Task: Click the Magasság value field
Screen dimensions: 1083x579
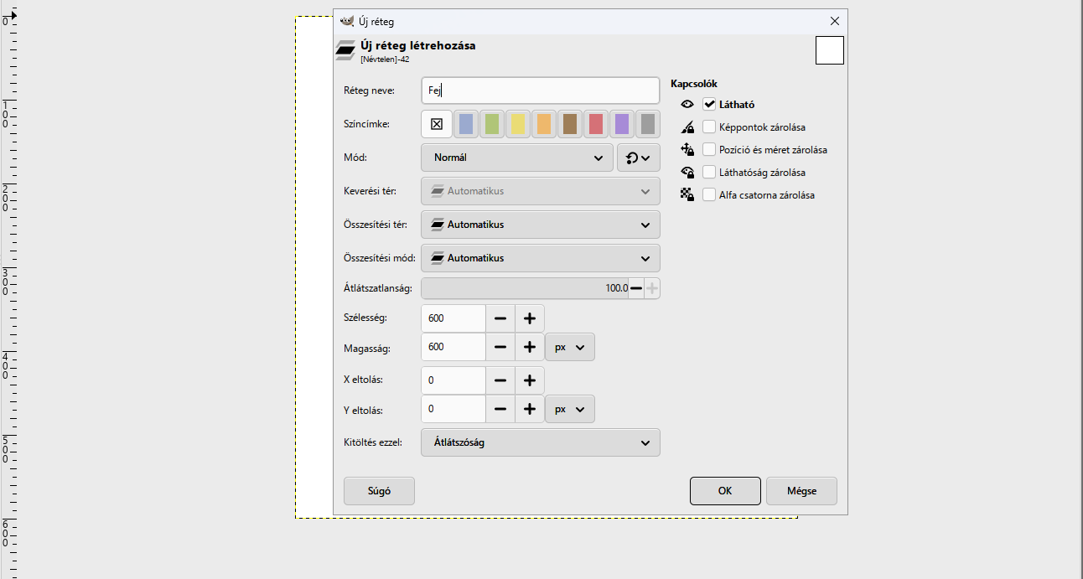Action: 453,347
